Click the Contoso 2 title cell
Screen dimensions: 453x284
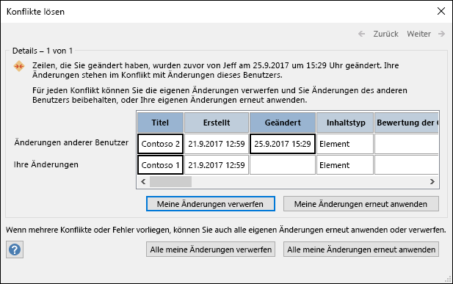(x=160, y=144)
